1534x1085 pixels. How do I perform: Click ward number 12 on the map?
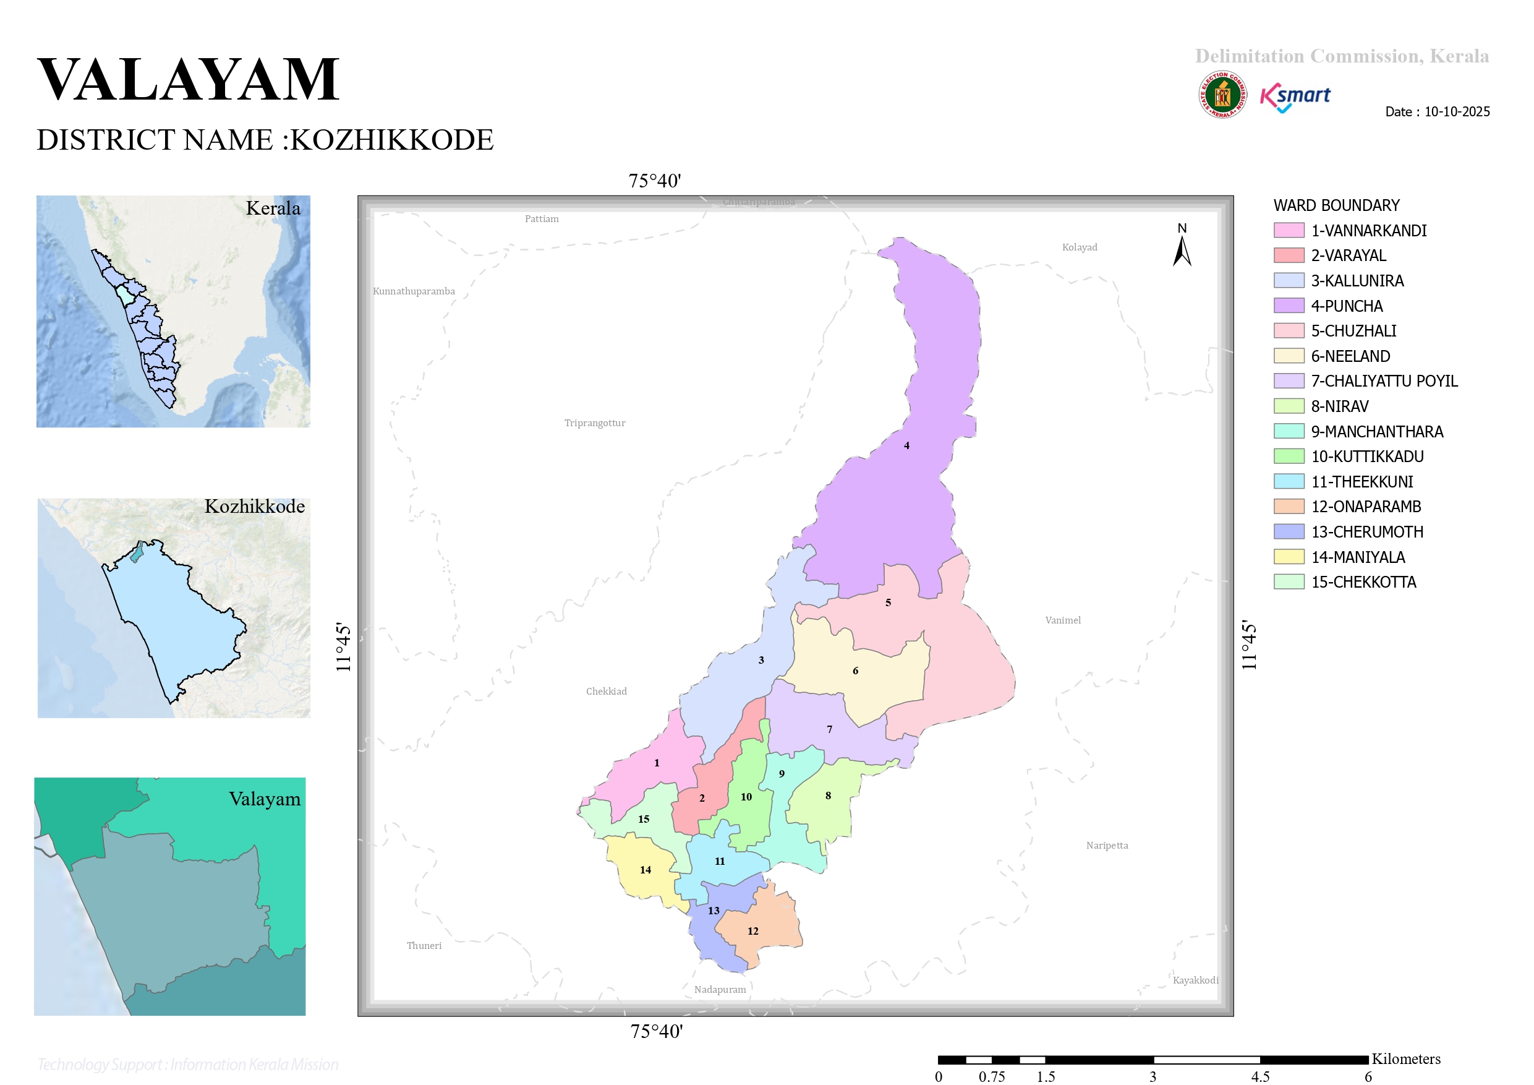point(753,932)
